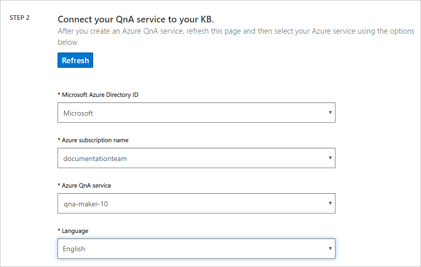The height and width of the screenshot is (267, 421).
Task: Click the arrow icon beside documentationteam
Action: [330, 158]
